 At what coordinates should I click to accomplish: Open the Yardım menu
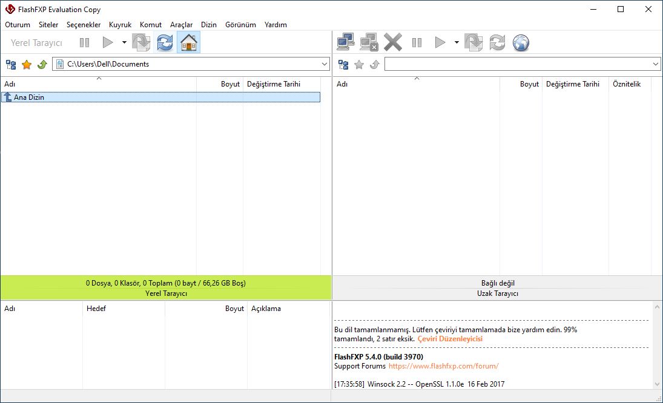(x=275, y=24)
